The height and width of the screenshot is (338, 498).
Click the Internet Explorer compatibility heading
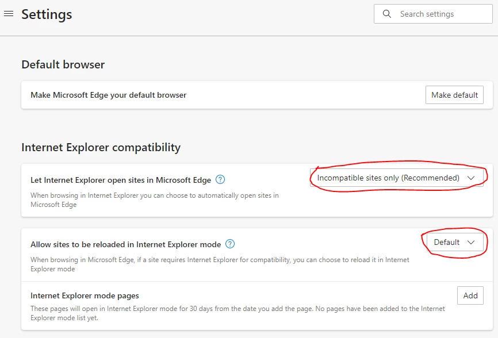[101, 147]
